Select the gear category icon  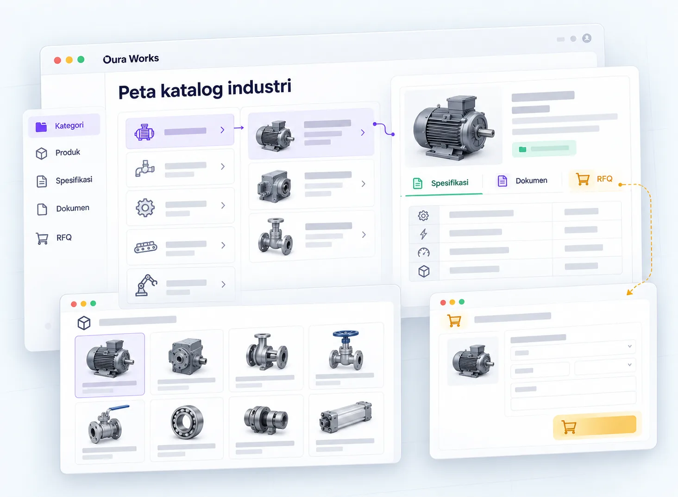[145, 208]
